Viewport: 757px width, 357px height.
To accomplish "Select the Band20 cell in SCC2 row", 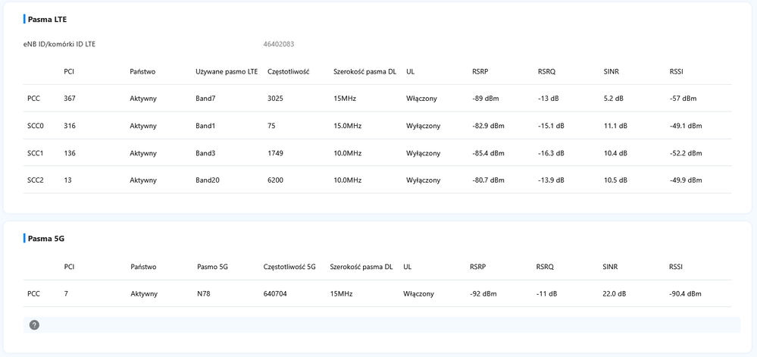I will [x=208, y=180].
